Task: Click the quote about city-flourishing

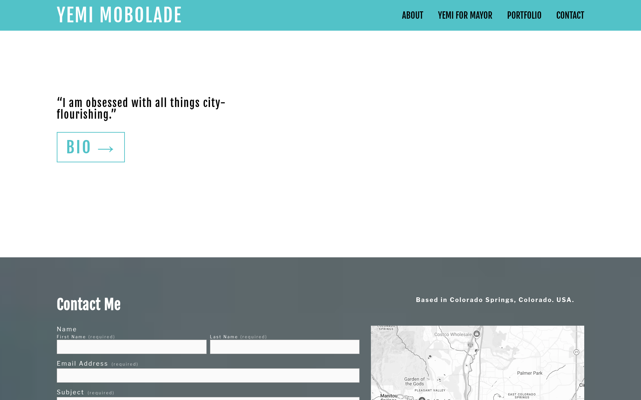Action: point(141,108)
